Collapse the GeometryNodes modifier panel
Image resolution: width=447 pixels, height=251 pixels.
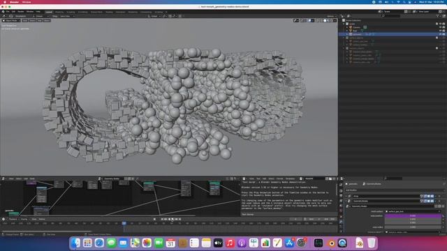pos(346,201)
